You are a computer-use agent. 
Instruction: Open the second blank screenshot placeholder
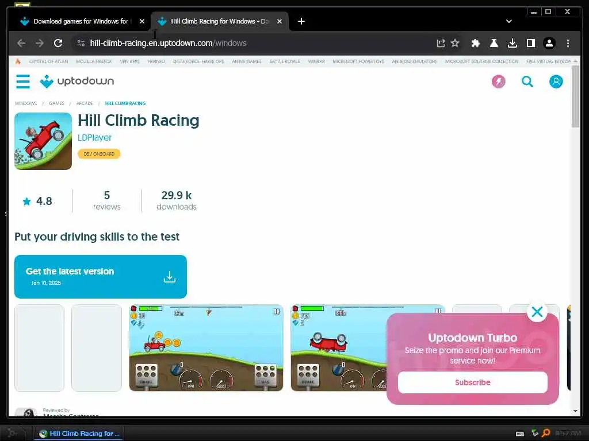97,348
